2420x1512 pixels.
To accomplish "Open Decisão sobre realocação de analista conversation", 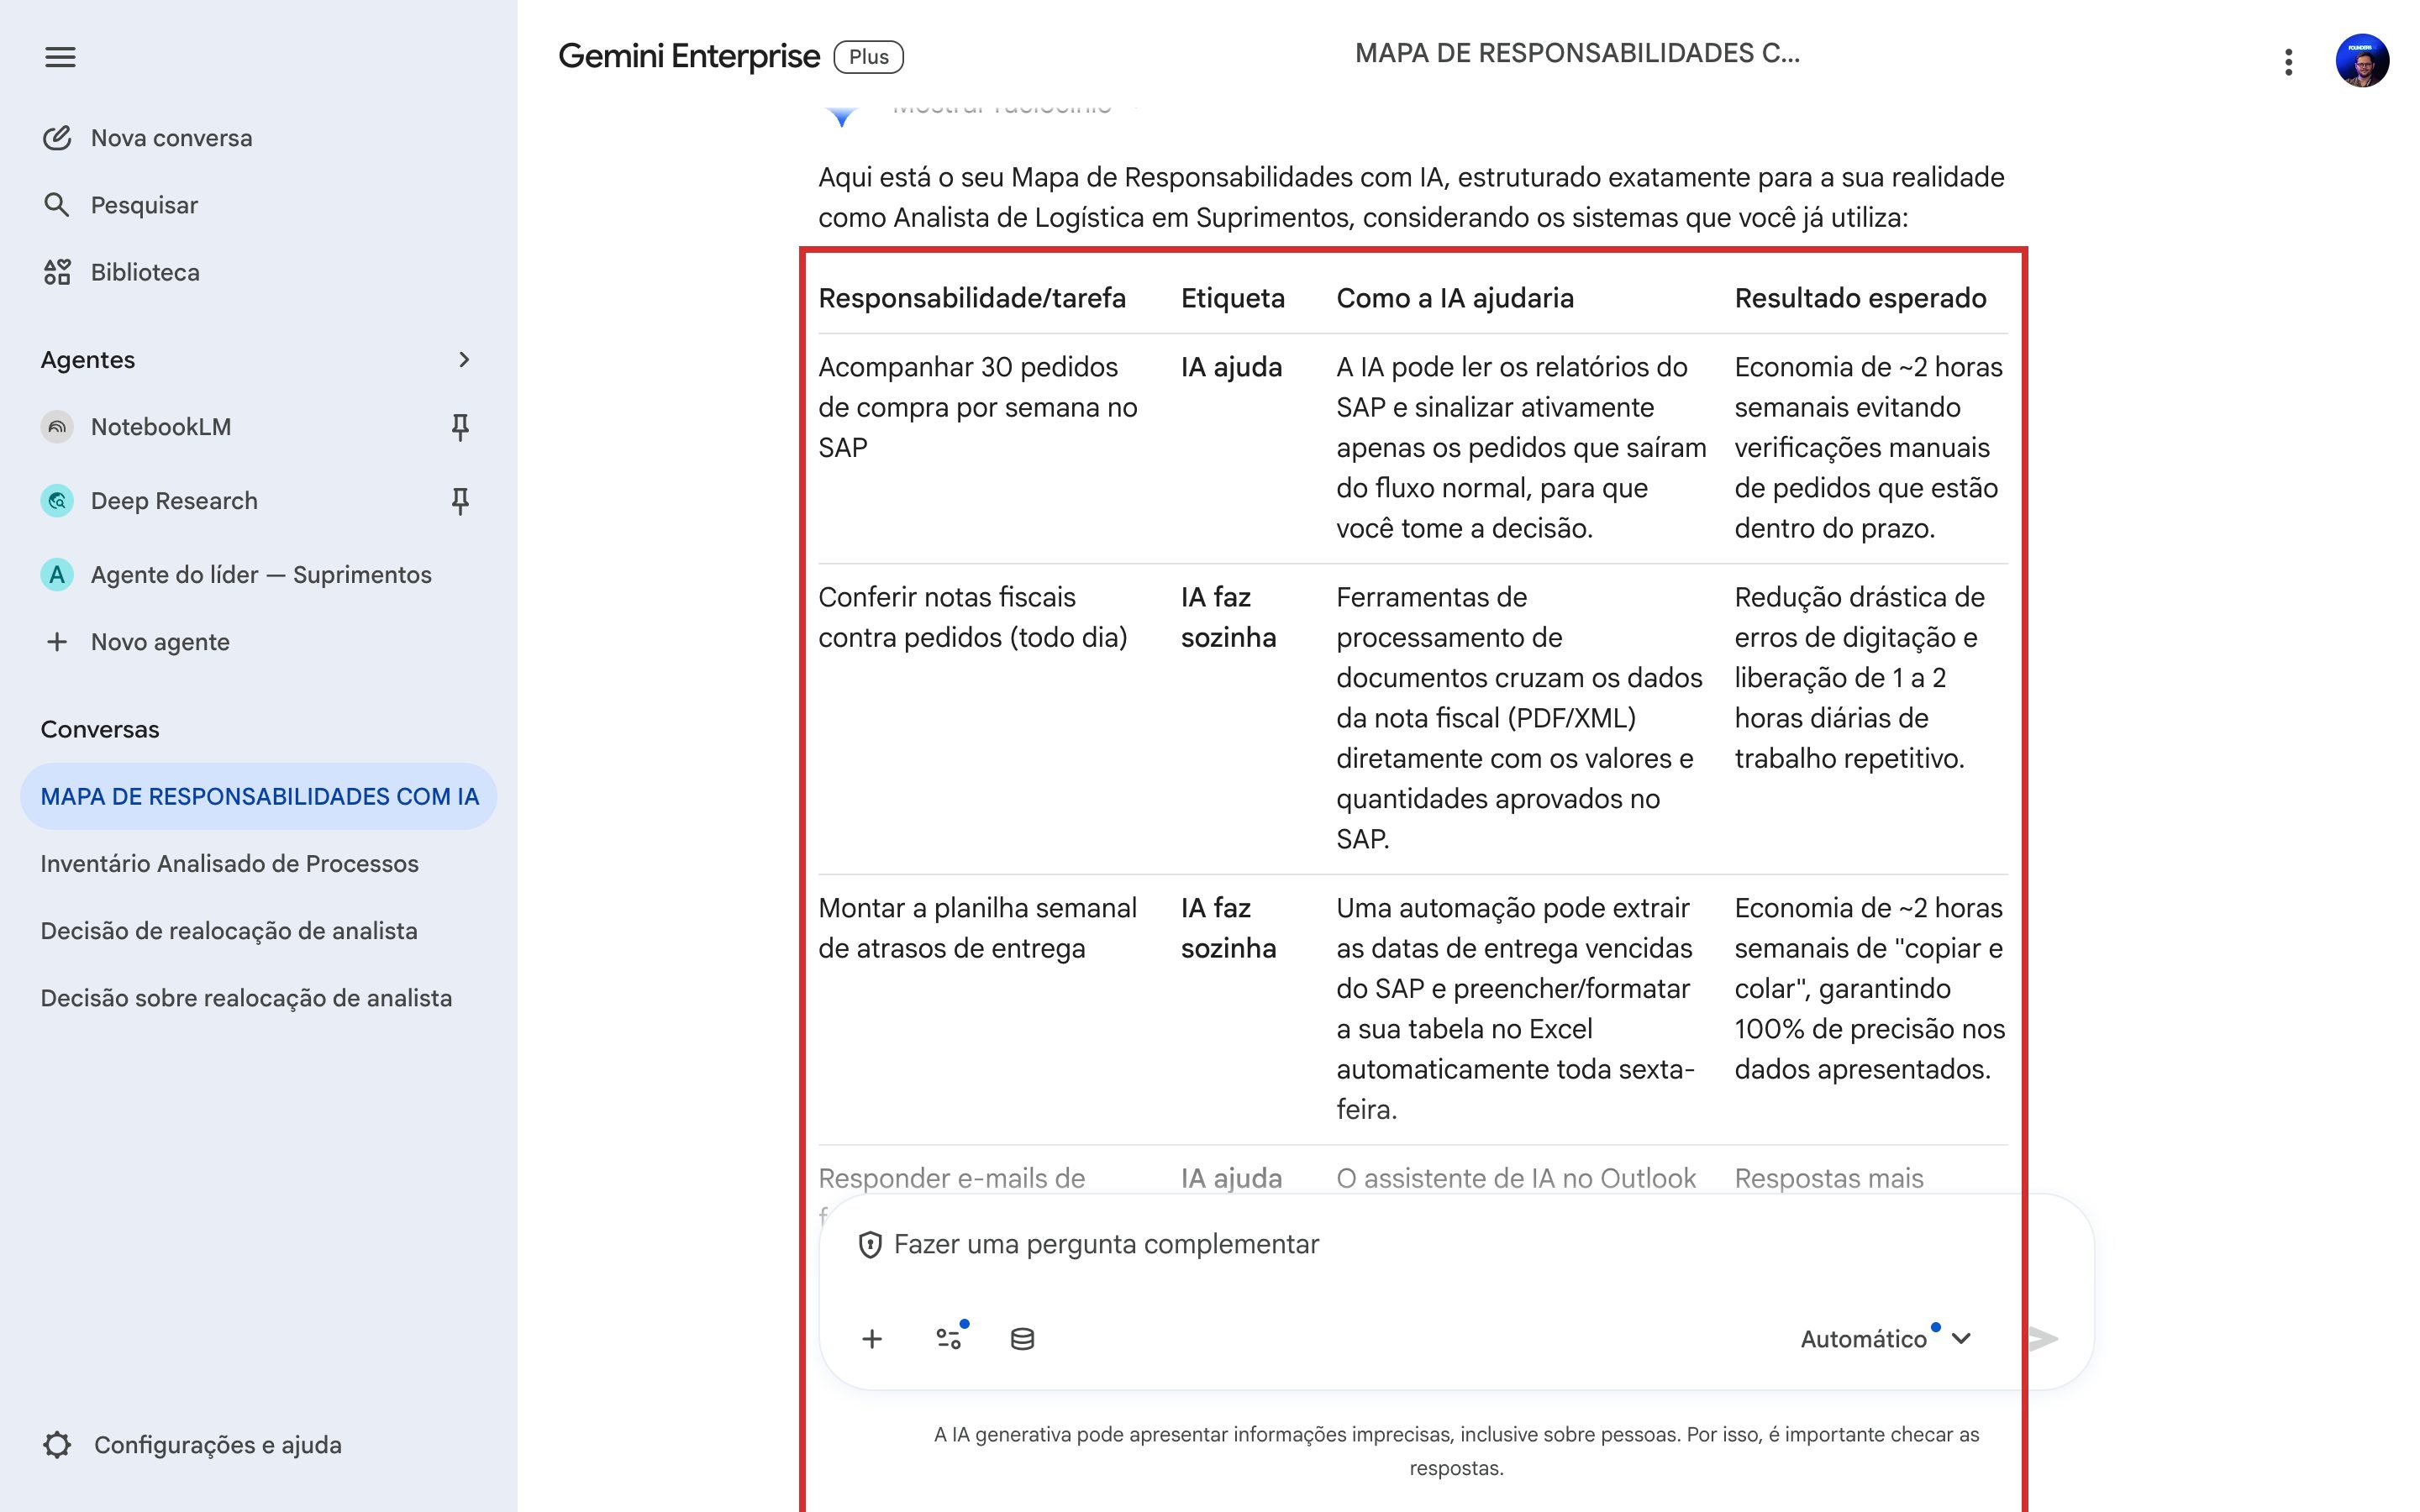I will (258, 998).
